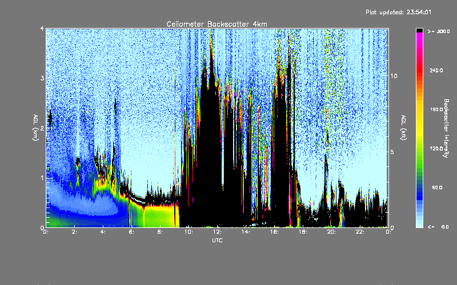This screenshot has height=285, width=457.
Task: Click the red band of the colorbar
Action: click(419, 71)
